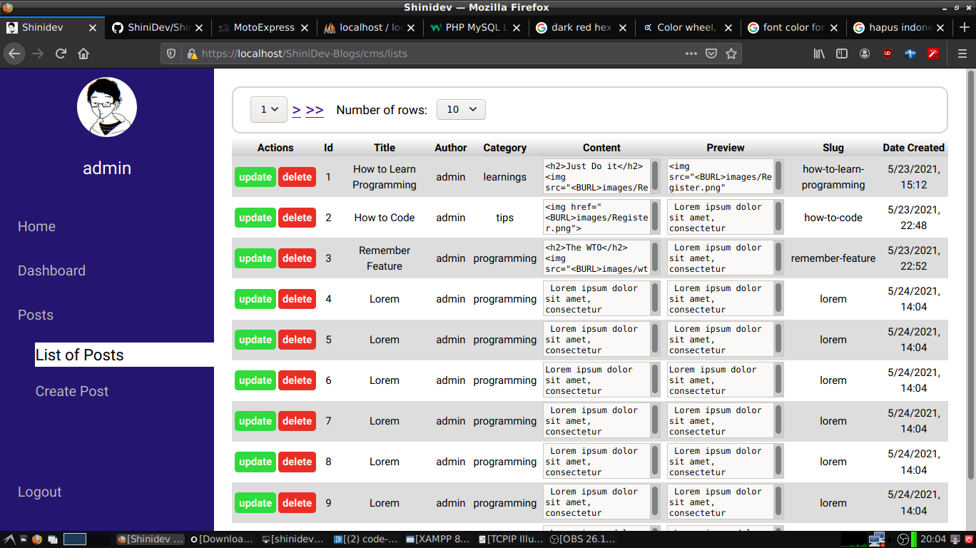Switch to the hapus indonesia tab
The height and width of the screenshot is (548, 976).
pyautogui.click(x=900, y=28)
